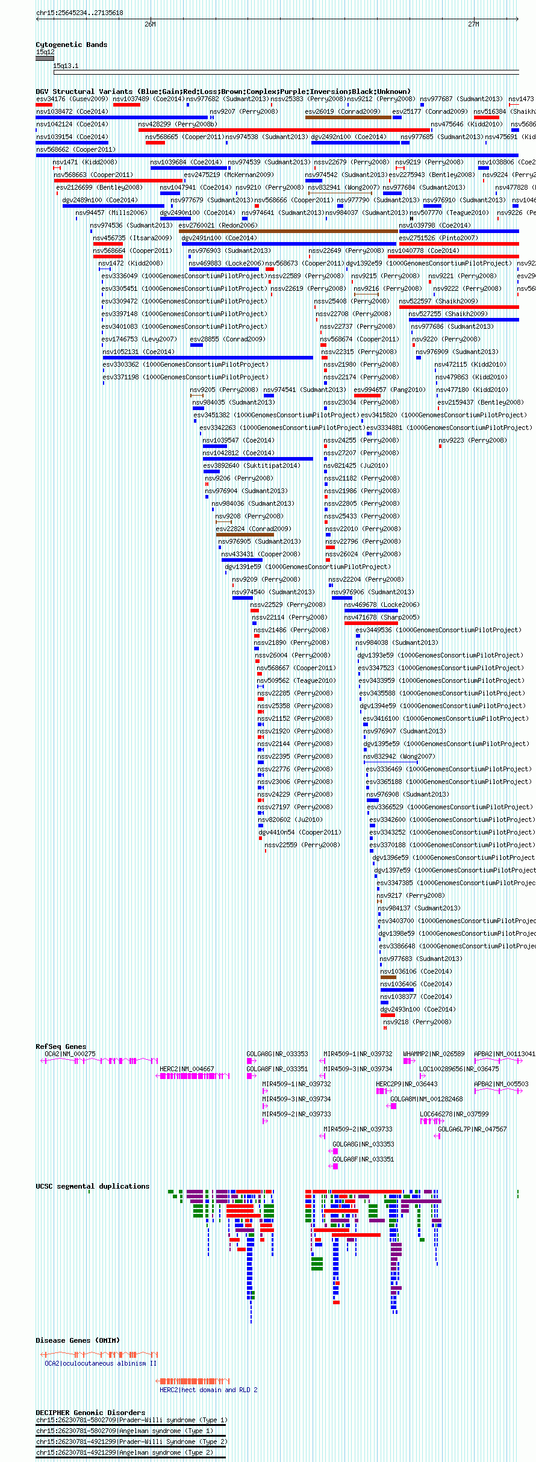Open variant nsv433431 (Cooper2008)
Viewport: 536px width, 1462px height.
pyautogui.click(x=261, y=554)
